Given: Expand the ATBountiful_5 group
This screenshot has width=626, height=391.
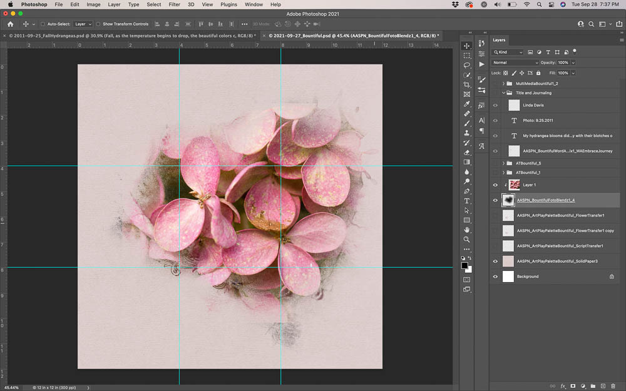Looking at the screenshot, I should (503, 163).
